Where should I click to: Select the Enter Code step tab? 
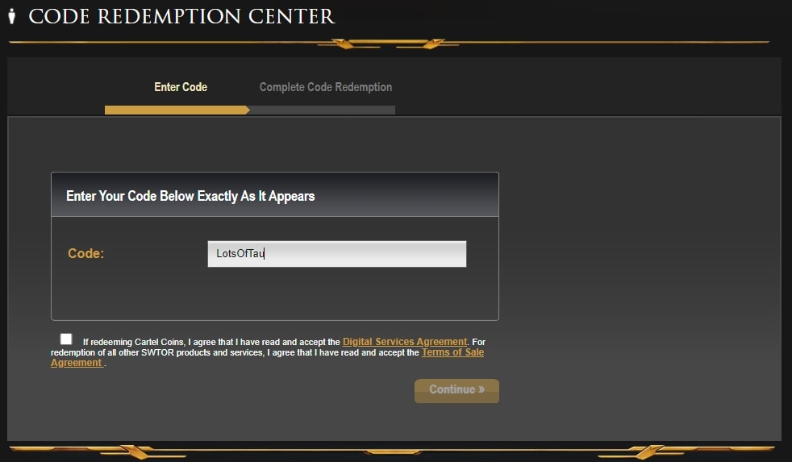tap(181, 87)
